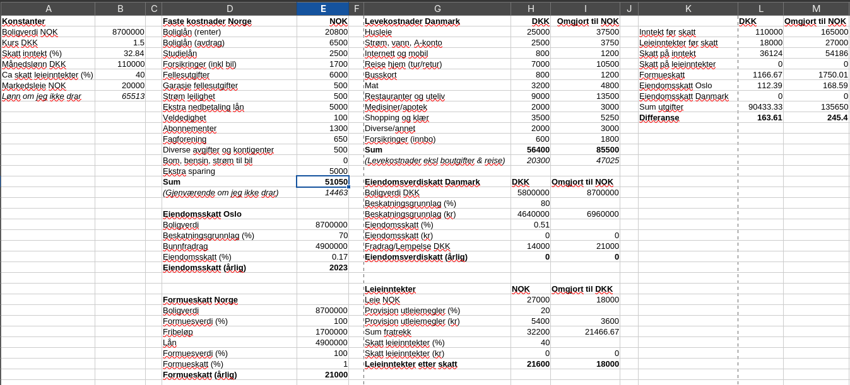
Task: Click Forsikringer (innbo) value 1800
Action: pos(585,139)
